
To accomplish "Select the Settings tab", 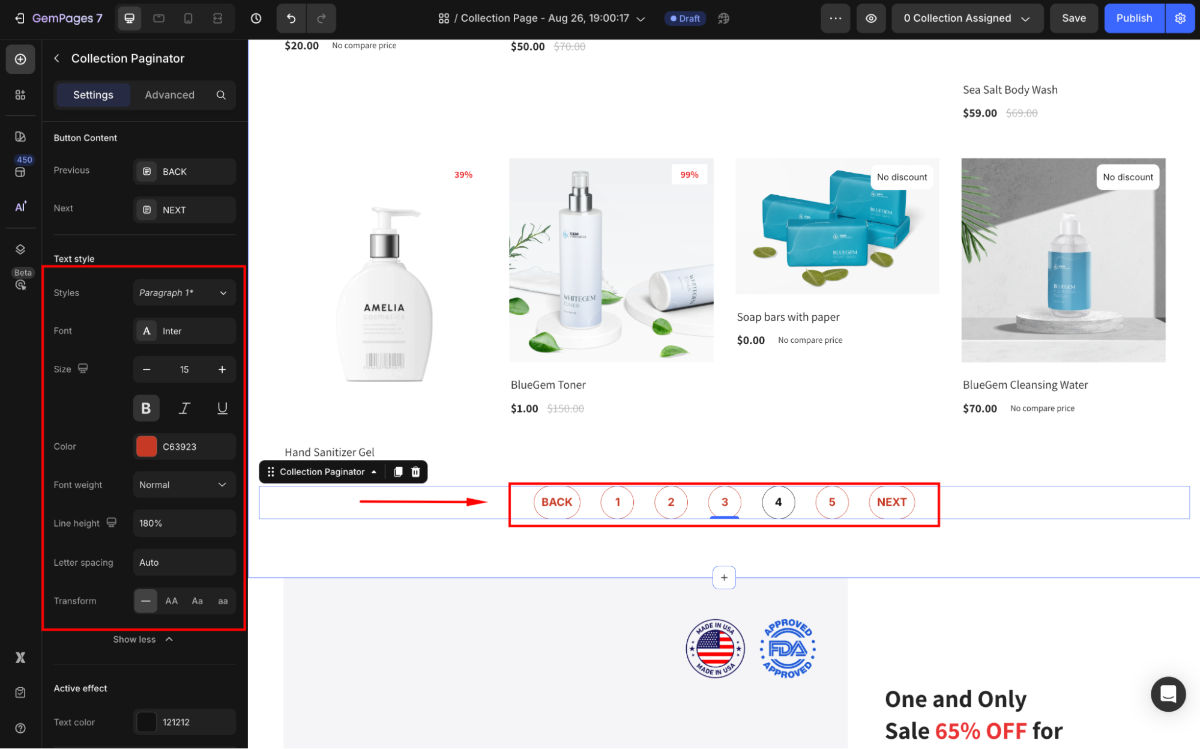I will (93, 95).
